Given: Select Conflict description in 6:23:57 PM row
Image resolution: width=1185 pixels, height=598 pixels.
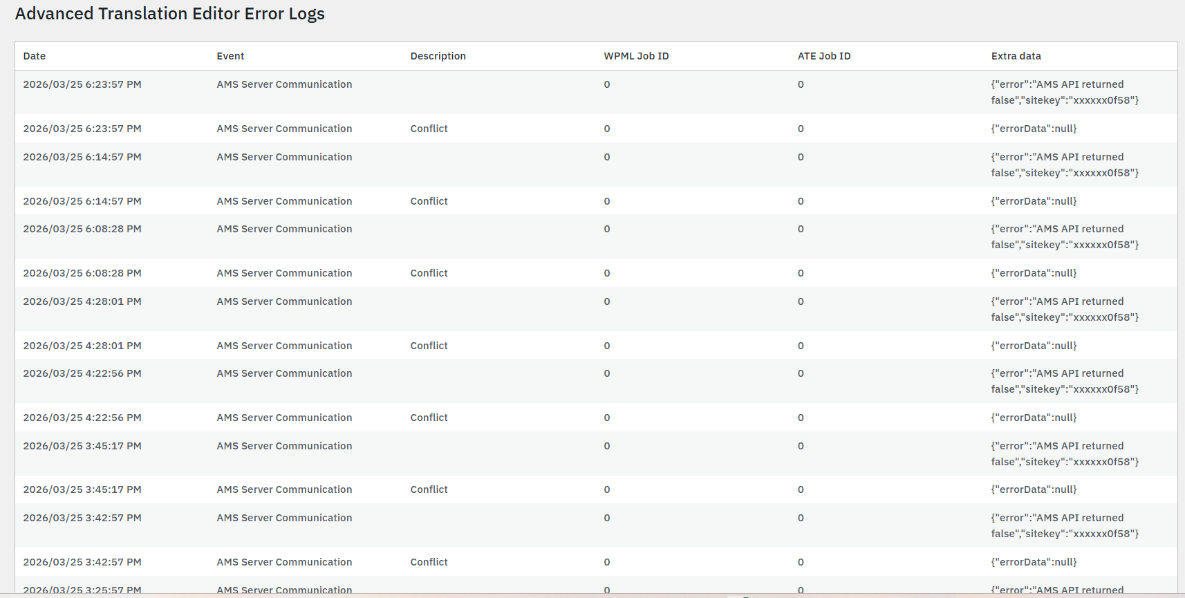Looking at the screenshot, I should click(429, 129).
